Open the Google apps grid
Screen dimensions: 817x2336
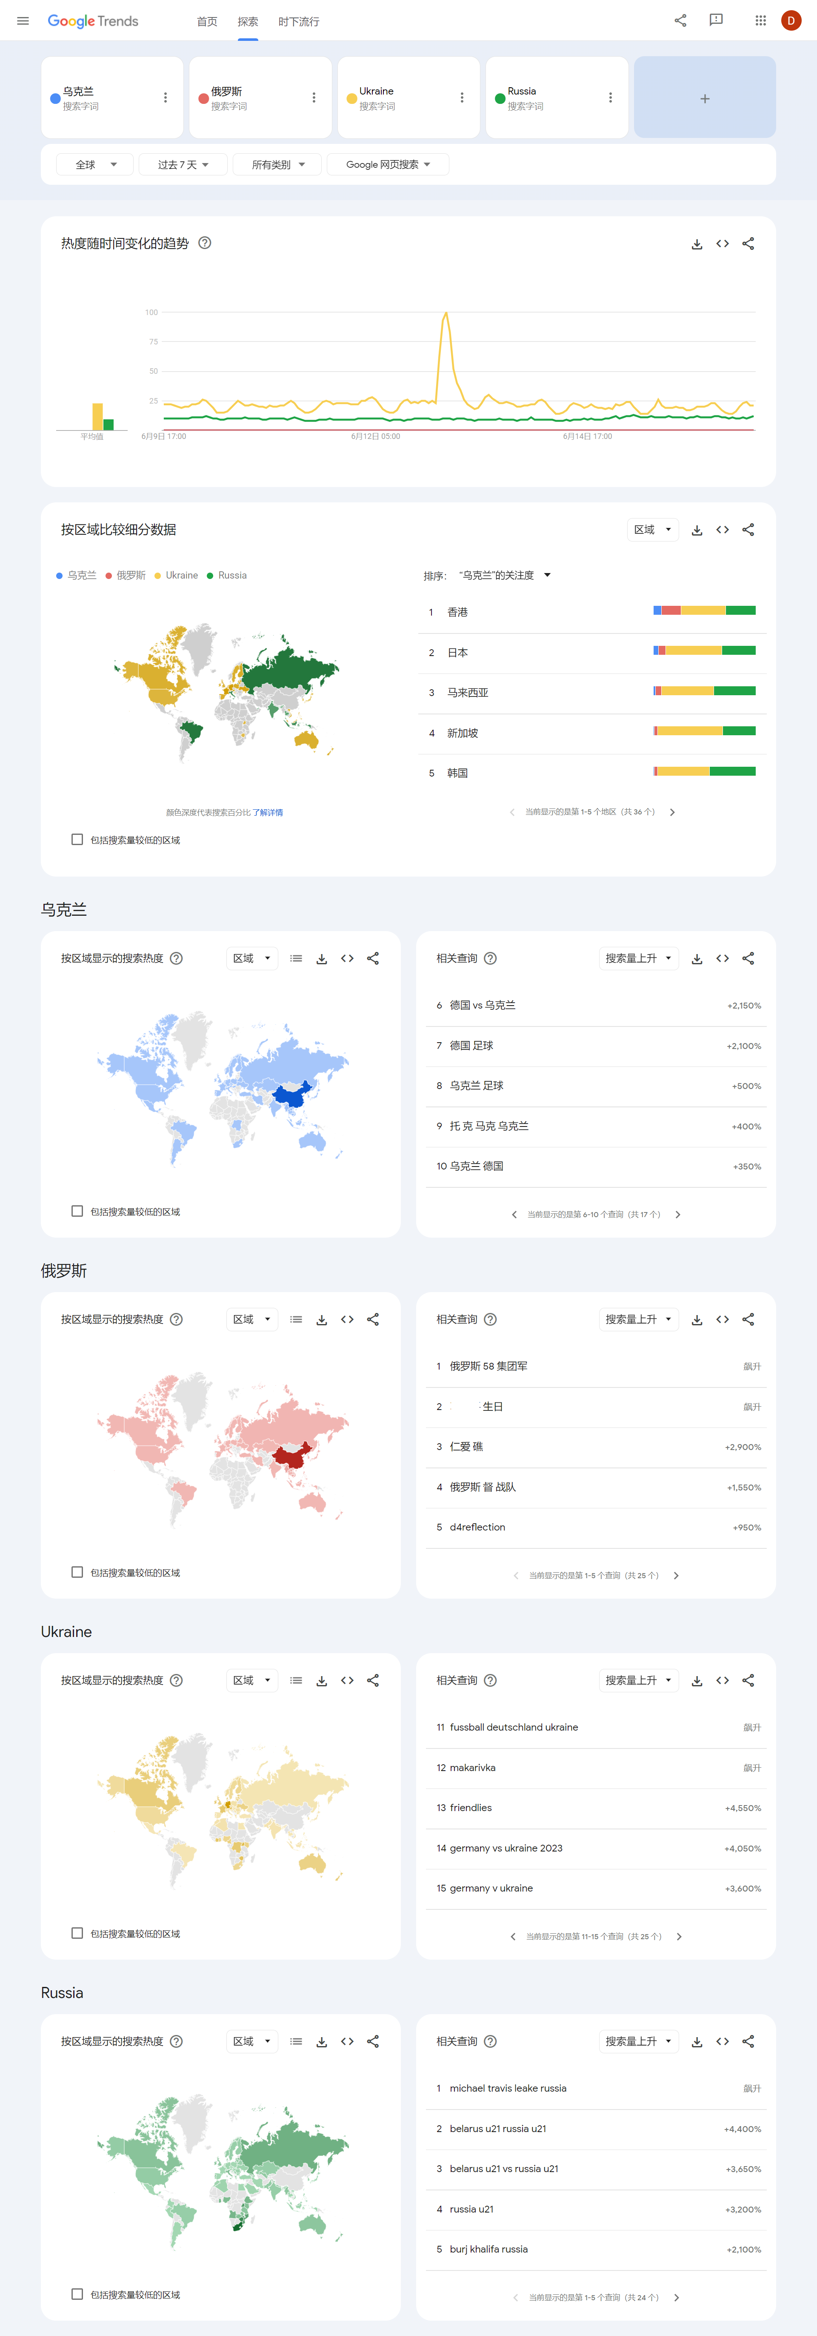761,21
